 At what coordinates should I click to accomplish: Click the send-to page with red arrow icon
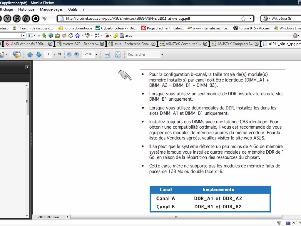[x=107, y=36]
